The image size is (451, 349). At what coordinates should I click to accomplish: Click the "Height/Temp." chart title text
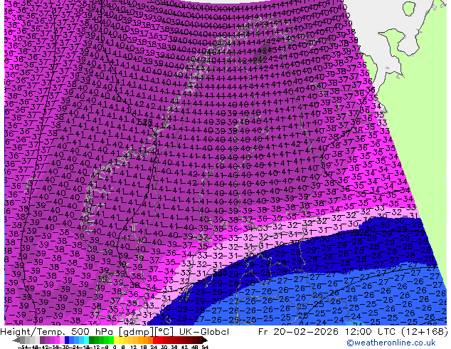33,332
